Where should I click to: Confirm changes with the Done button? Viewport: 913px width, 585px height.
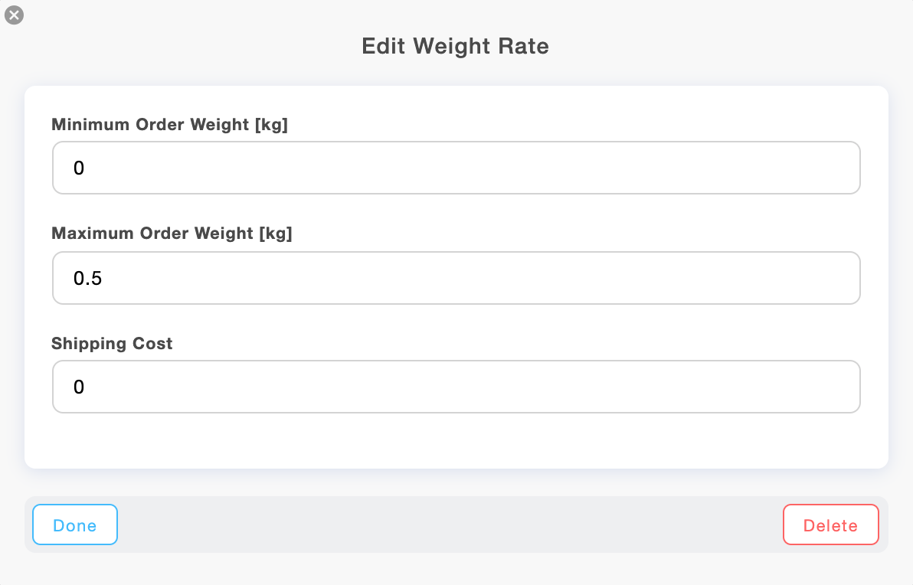click(x=74, y=525)
